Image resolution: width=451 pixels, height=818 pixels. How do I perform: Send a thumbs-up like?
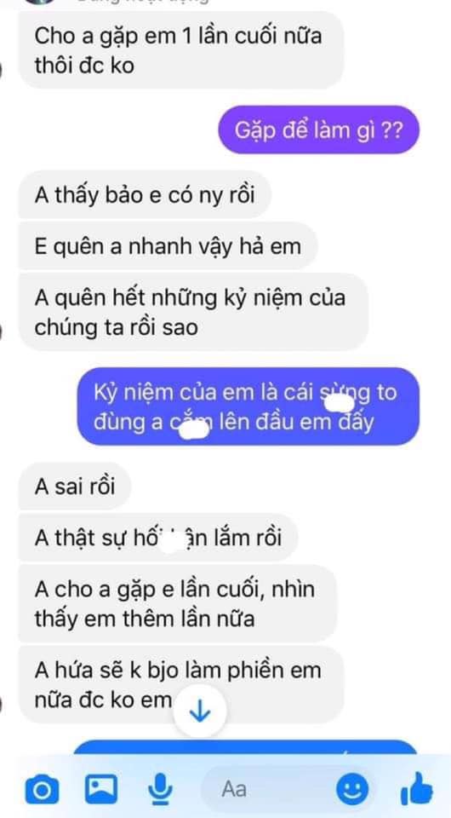(x=417, y=789)
